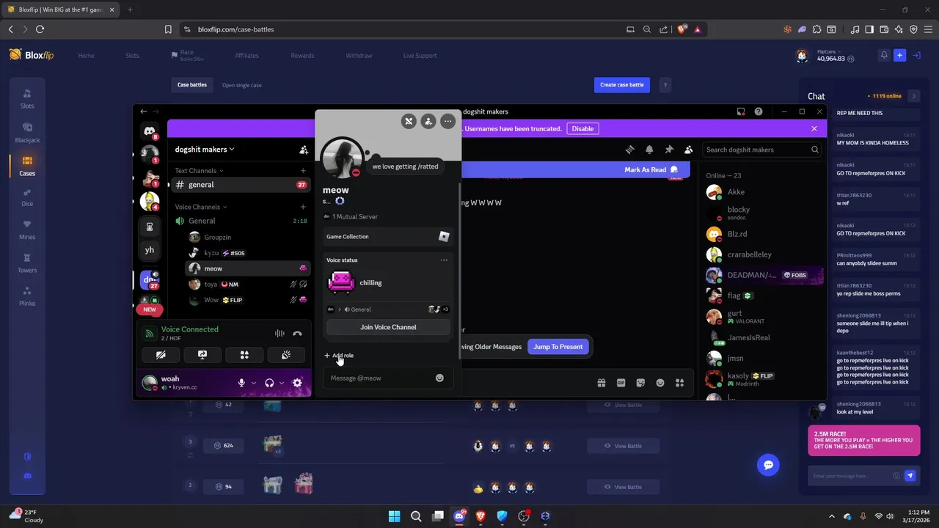
Task: Toggle member list icon in Discord header
Action: (x=688, y=150)
